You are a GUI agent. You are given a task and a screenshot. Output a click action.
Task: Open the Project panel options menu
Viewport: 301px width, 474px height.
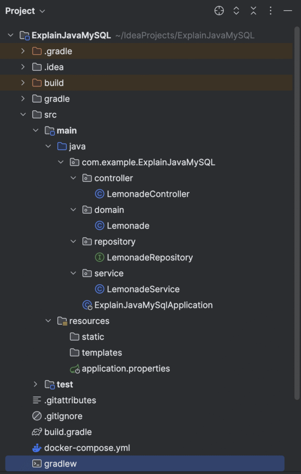point(270,11)
